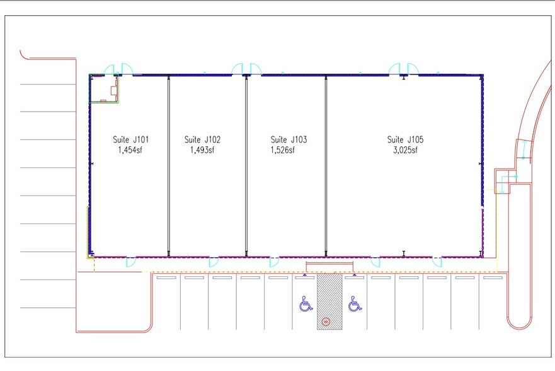Select the Suite J105 label
This screenshot has height=371, width=555.
pos(404,139)
